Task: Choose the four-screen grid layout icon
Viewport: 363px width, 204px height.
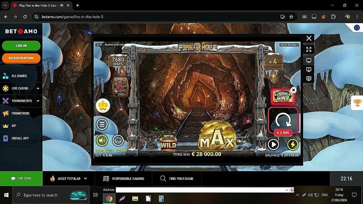Action: coord(309,78)
